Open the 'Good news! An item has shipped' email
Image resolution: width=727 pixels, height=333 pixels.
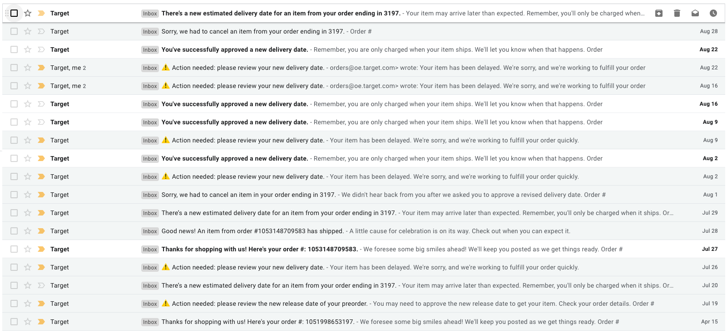(252, 231)
